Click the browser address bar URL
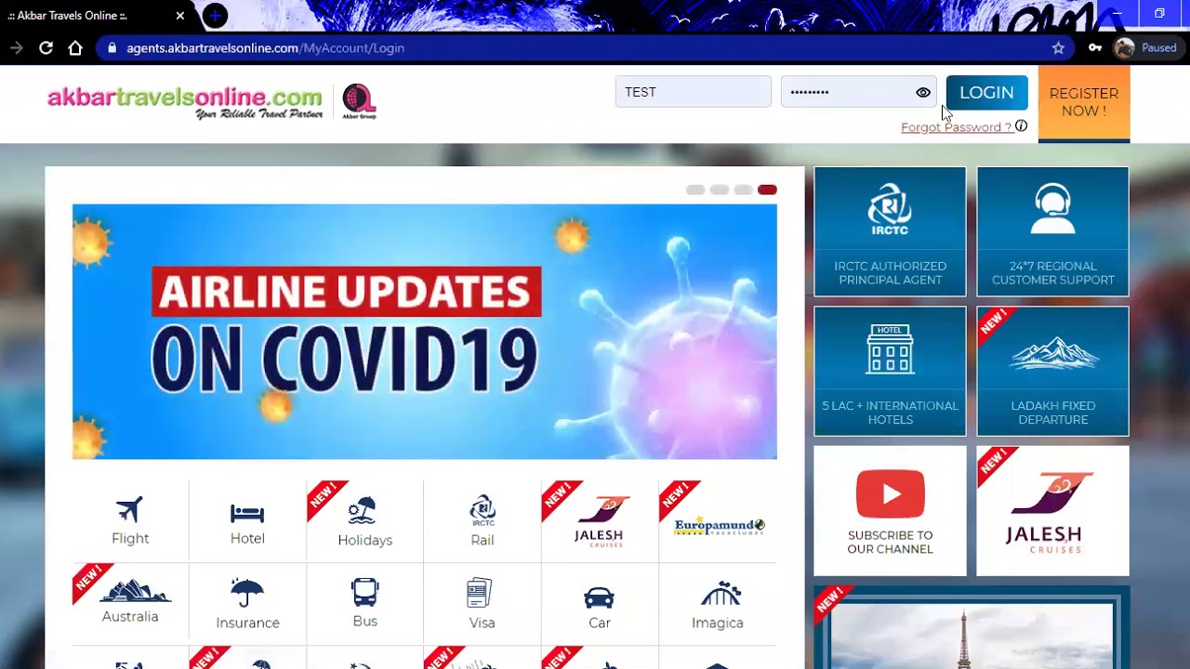 [x=266, y=47]
